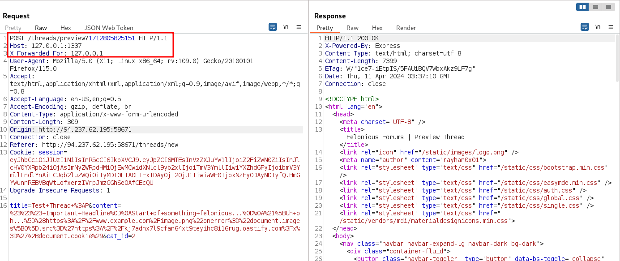Click the nav navbar class line
The width and height of the screenshot is (620, 261).
[x=441, y=244]
